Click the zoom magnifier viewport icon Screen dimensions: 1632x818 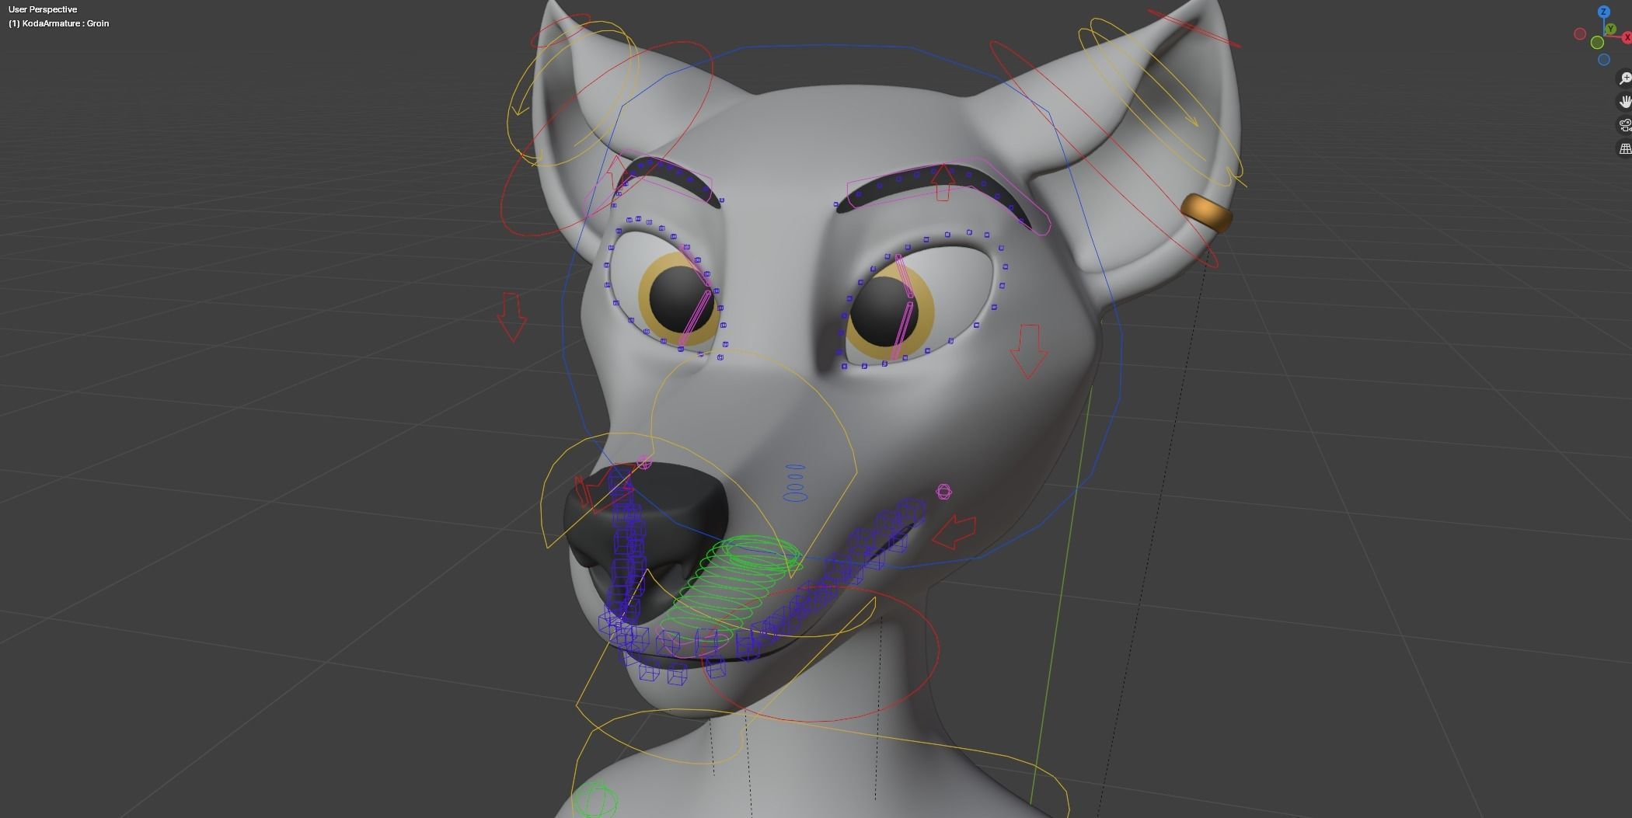1624,78
